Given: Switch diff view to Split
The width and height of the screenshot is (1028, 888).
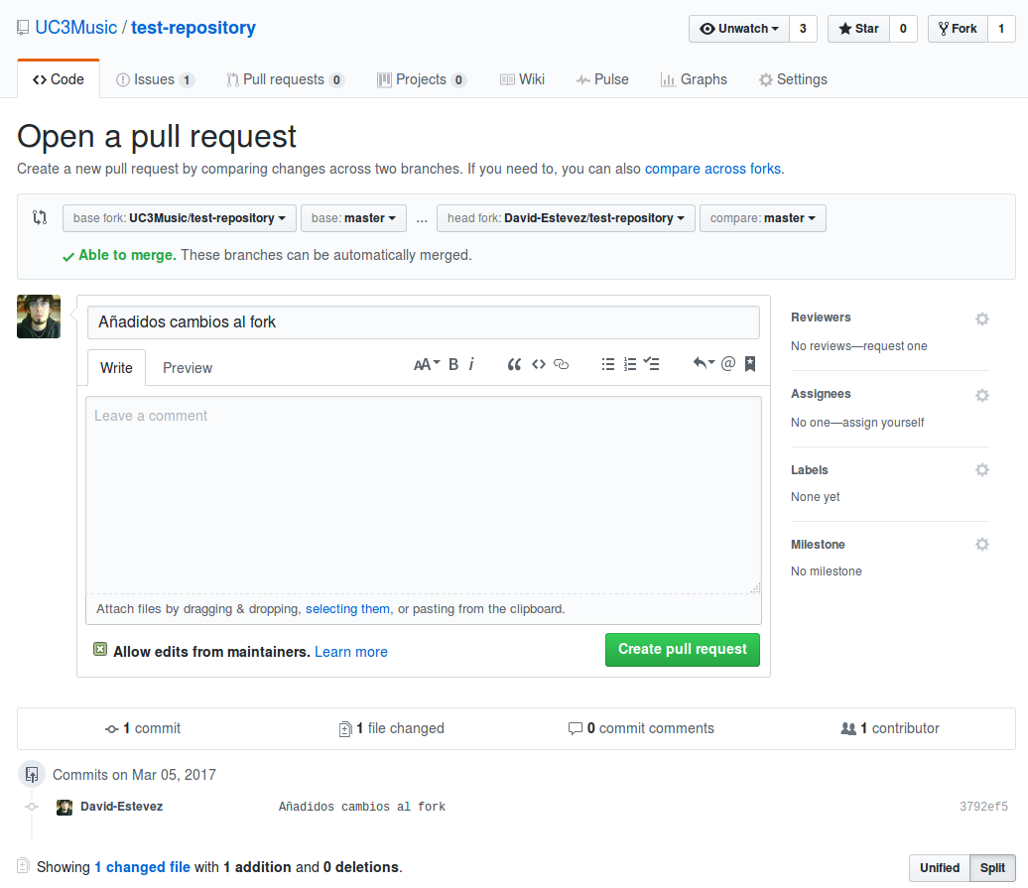Looking at the screenshot, I should [x=992, y=867].
